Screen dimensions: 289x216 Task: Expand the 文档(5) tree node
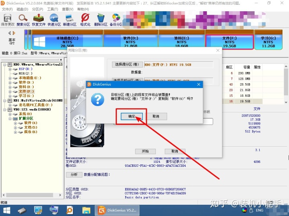15,128
